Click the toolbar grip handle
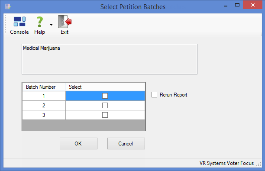Image resolution: width=265 pixels, height=171 pixels. click(x=5, y=24)
